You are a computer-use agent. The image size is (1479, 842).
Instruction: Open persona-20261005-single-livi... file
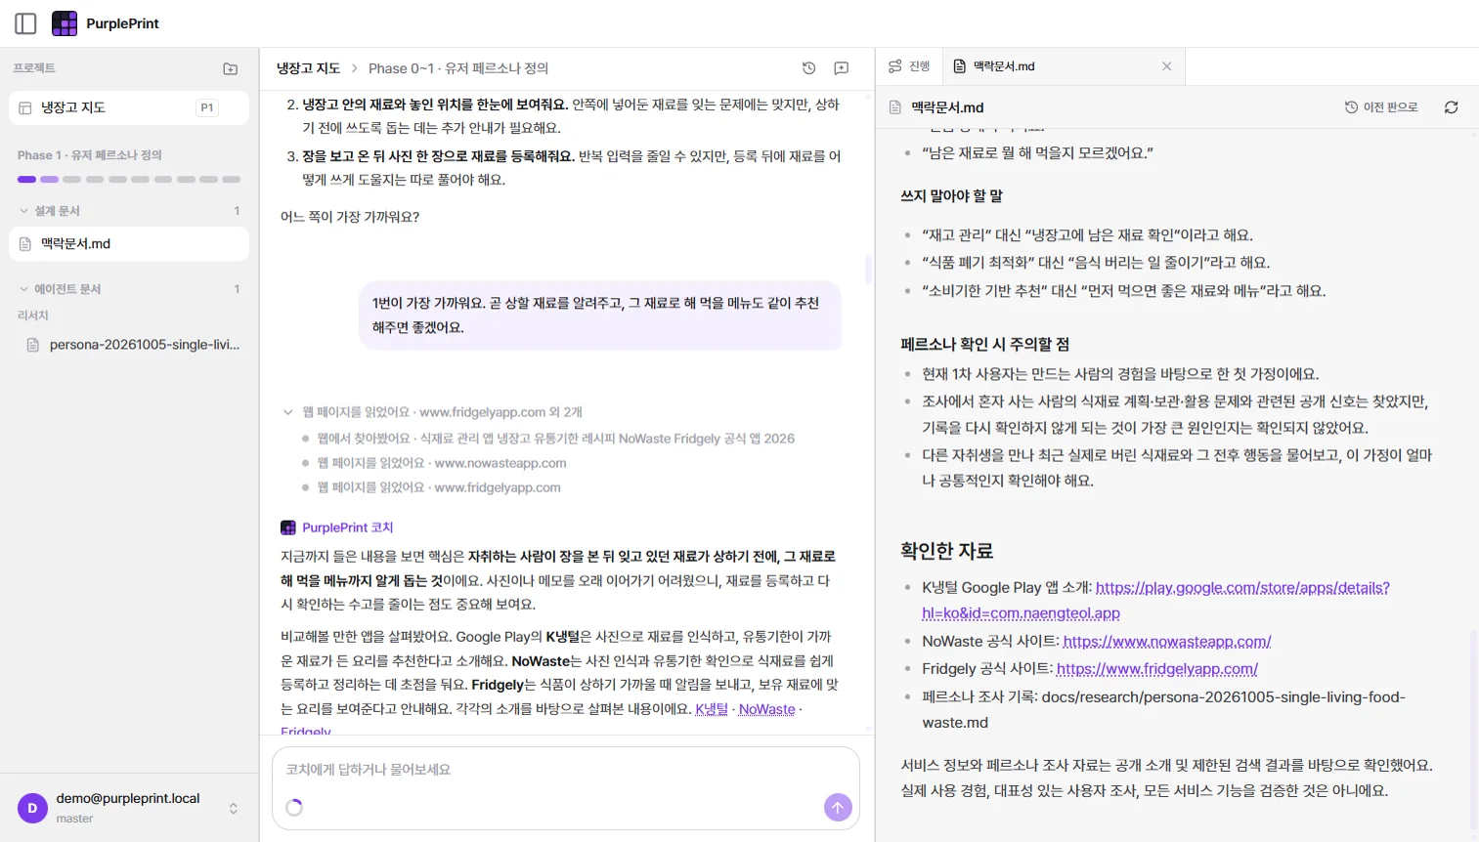133,345
